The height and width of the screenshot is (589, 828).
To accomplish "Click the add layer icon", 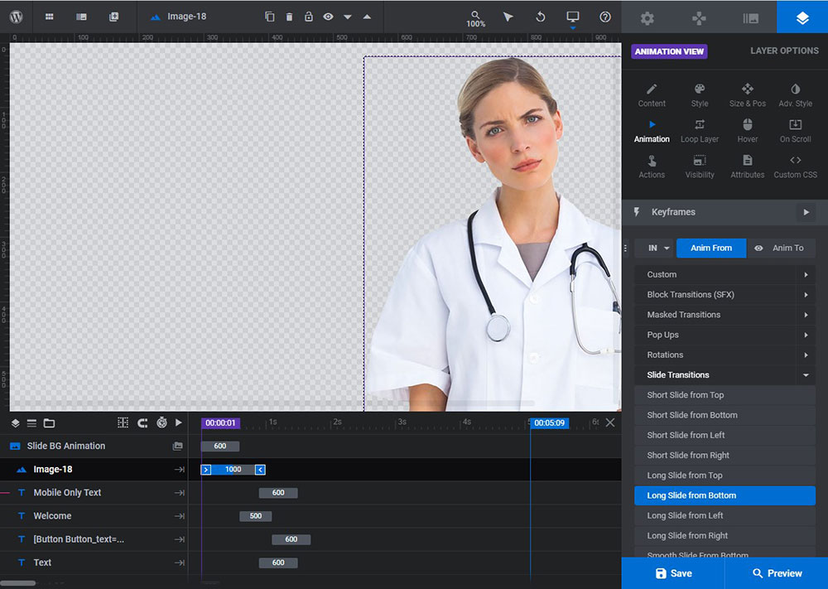I will click(113, 17).
